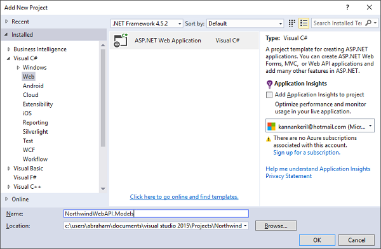This screenshot has width=381, height=249.
Task: Expand the Online section
Action: coord(6,199)
